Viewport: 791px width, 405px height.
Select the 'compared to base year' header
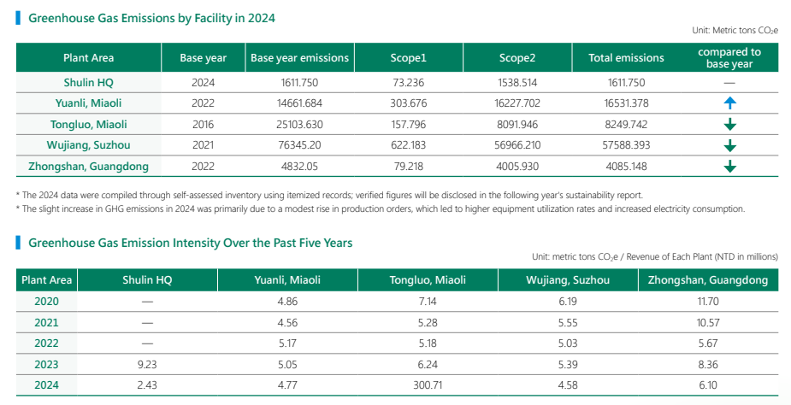click(x=729, y=58)
